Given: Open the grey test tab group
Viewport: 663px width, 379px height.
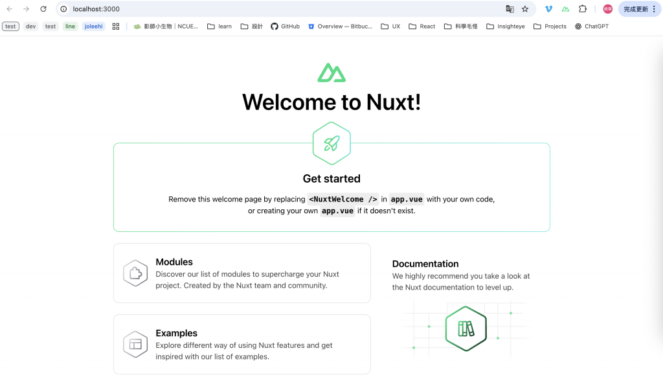Looking at the screenshot, I should (51, 26).
